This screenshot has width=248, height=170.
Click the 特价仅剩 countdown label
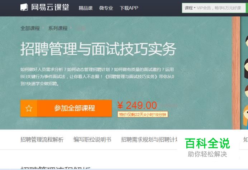click(143, 115)
